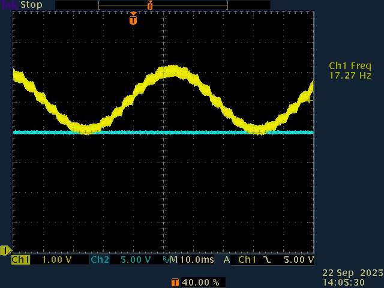The height and width of the screenshot is (288, 384).
Task: Click the orange trigger position marker on the graticule
Action: (133, 20)
